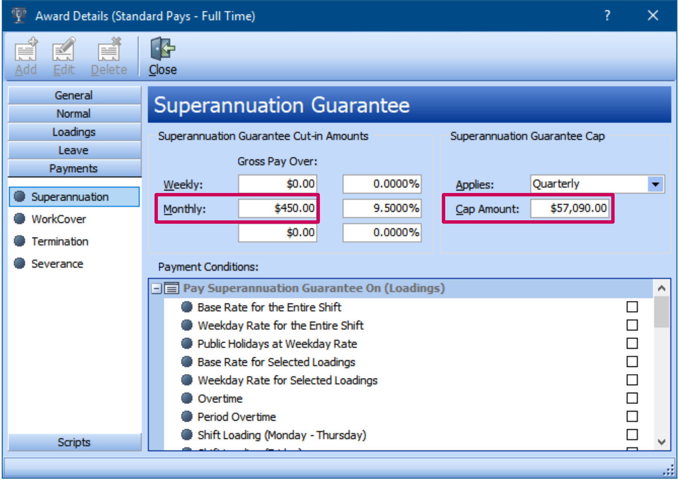Click the 9.5000% percentage field

click(x=382, y=208)
